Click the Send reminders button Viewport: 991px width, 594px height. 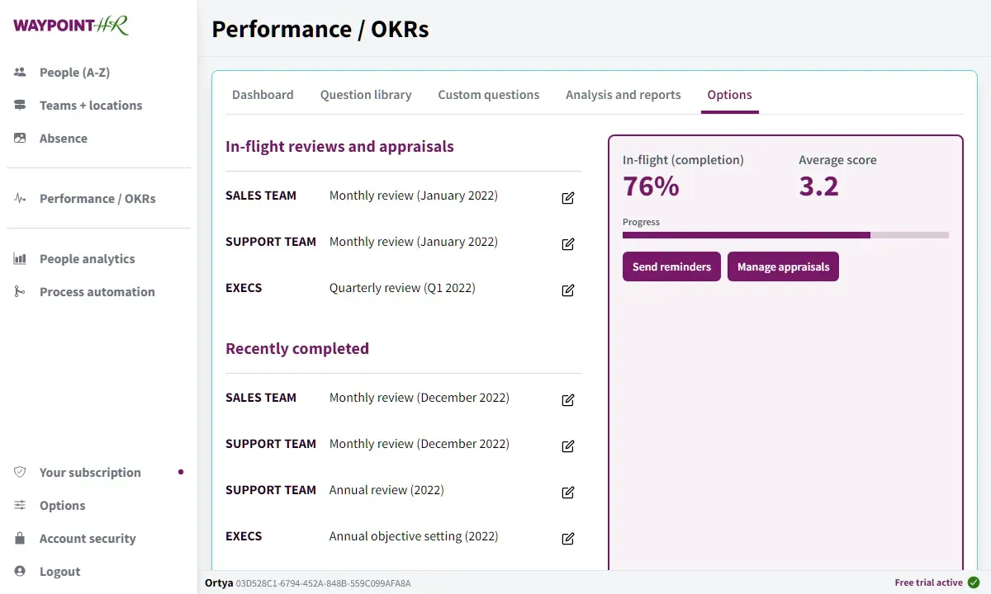671,266
